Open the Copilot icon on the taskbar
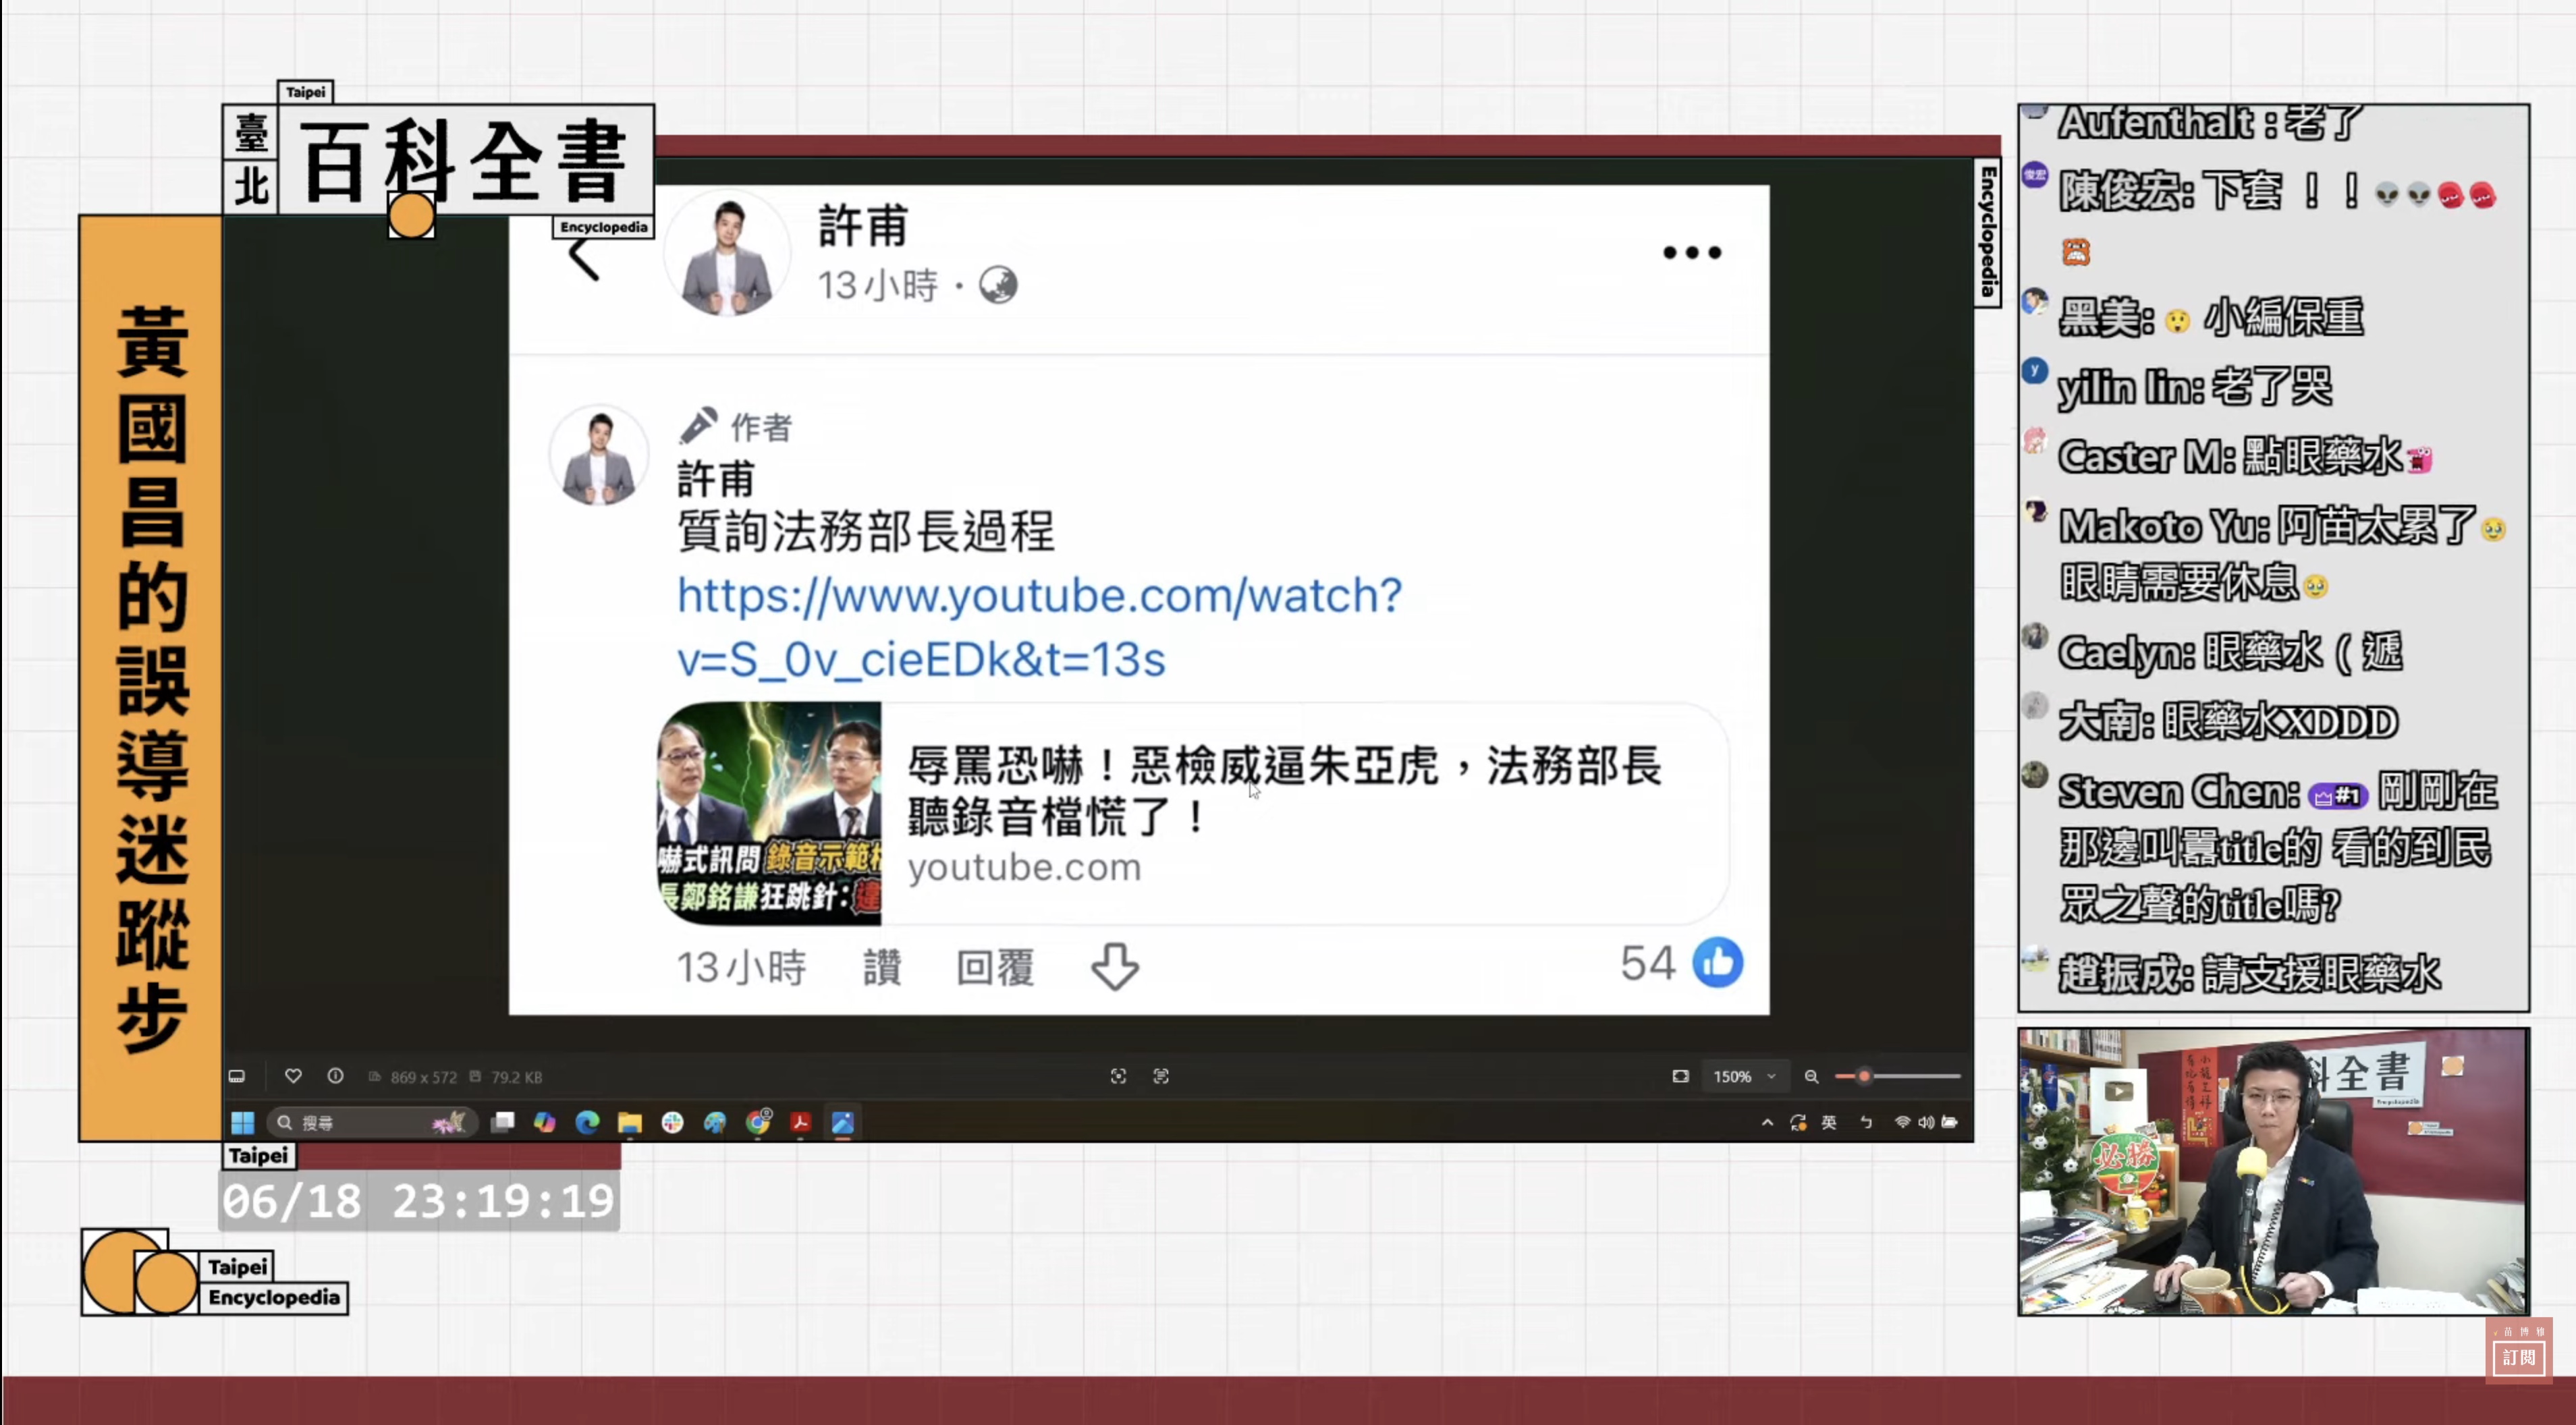Screen dimensions: 2576x1425 click(545, 1122)
